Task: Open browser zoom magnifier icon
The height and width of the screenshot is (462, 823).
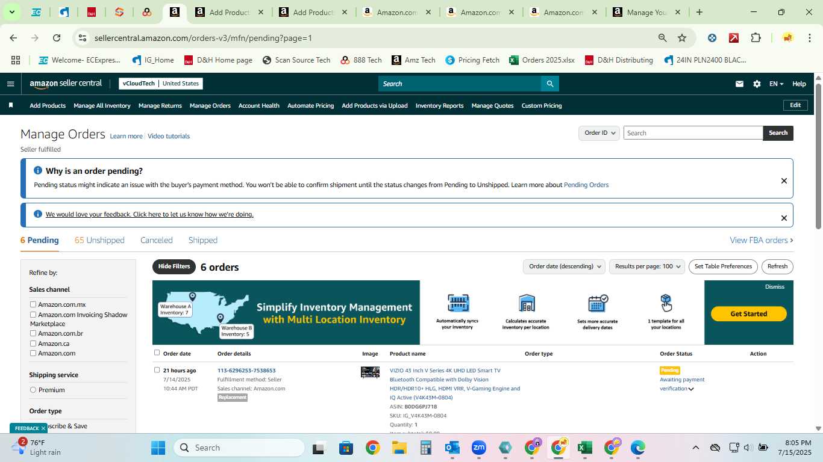Action: (x=662, y=38)
